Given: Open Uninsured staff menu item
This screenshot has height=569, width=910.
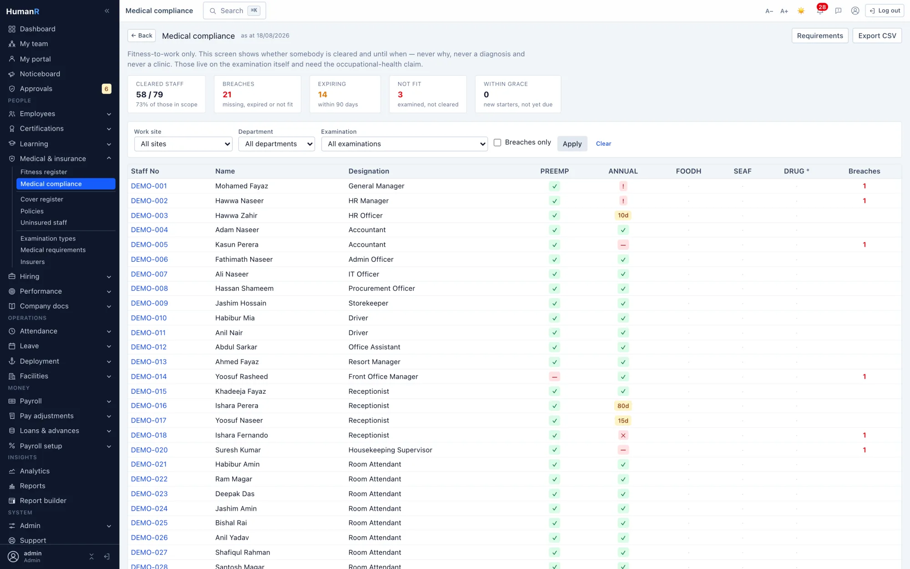Looking at the screenshot, I should point(66,223).
